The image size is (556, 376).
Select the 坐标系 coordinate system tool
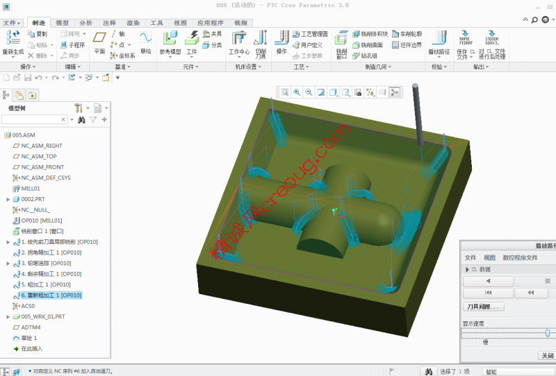123,55
